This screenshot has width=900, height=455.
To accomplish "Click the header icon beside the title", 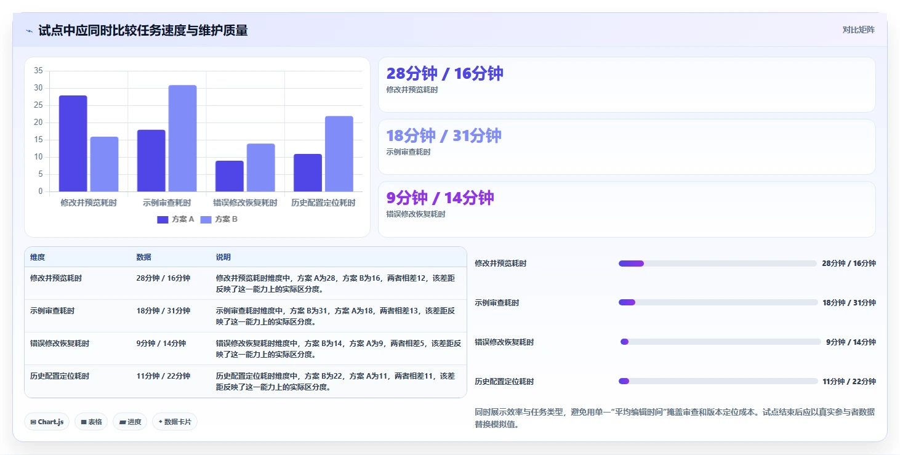I will 29,31.
